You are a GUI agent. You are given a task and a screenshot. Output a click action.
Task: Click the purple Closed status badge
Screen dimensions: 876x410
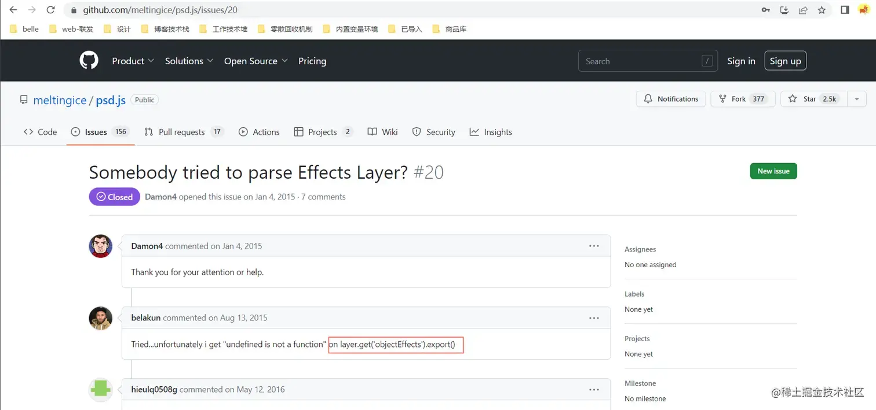[x=115, y=197]
